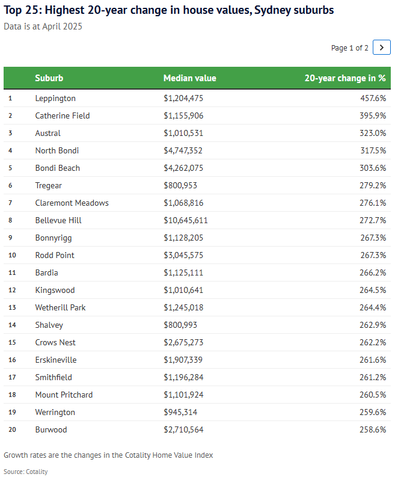The width and height of the screenshot is (398, 480).
Task: Click the Page 1 of 2 indicator
Action: click(349, 48)
